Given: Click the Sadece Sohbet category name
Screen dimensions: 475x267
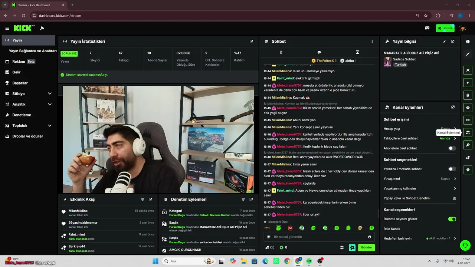Looking at the screenshot, I should pos(404,59).
